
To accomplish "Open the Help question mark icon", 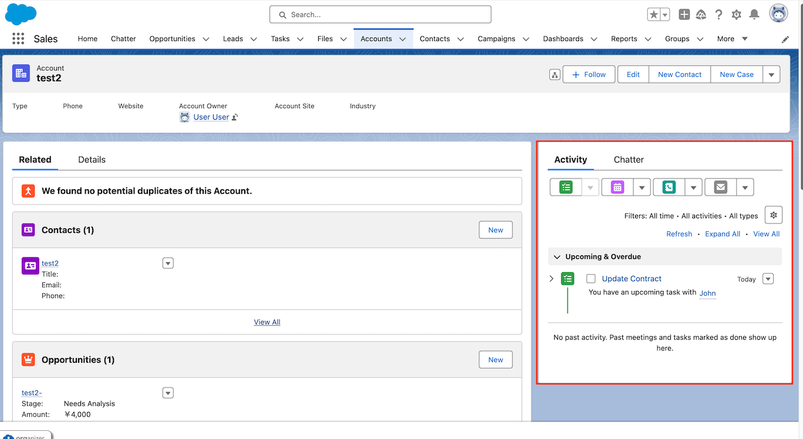I will coord(719,15).
